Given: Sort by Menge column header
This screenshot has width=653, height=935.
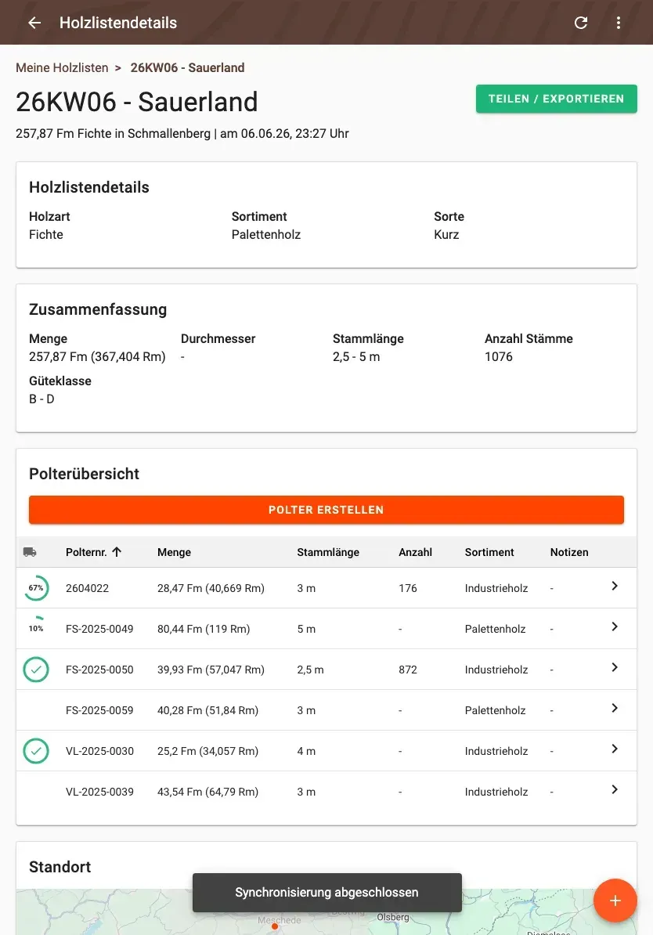Looking at the screenshot, I should click(x=174, y=552).
